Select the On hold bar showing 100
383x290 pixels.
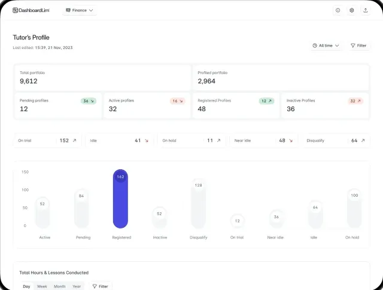[x=354, y=208]
